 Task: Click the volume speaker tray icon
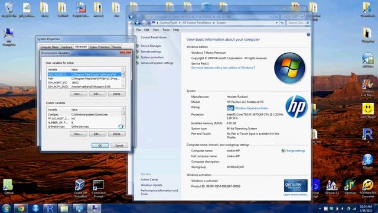[x=343, y=208]
